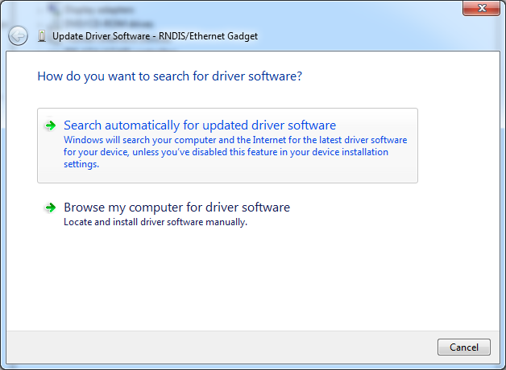
Task: Click the 'How do you want to search' heading
Action: 169,77
